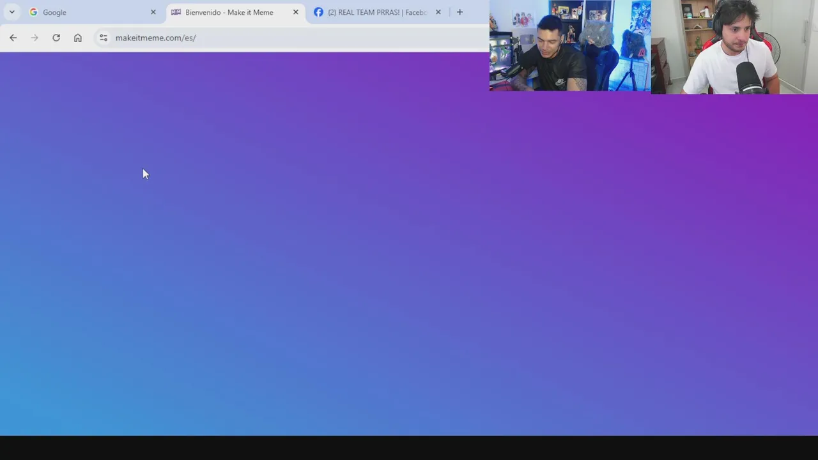Image resolution: width=818 pixels, height=460 pixels.
Task: Open the tab search dropdown arrow
Action: 12,12
